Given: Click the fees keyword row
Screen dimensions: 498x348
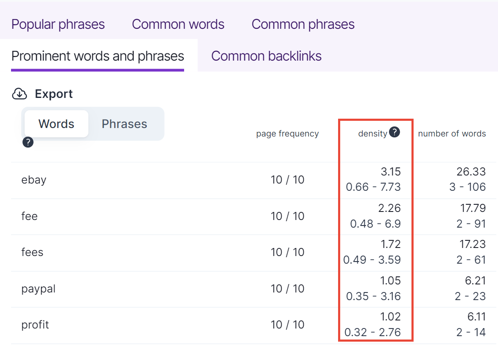Looking at the screenshot, I should coord(32,252).
